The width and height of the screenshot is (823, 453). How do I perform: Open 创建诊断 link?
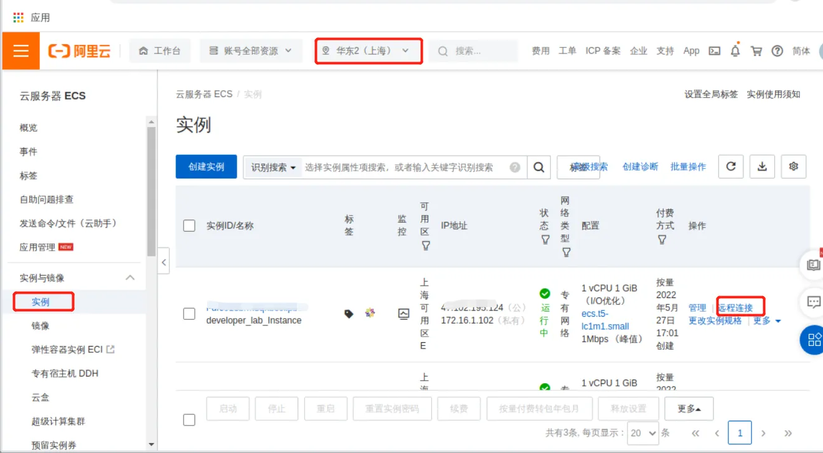click(x=640, y=167)
